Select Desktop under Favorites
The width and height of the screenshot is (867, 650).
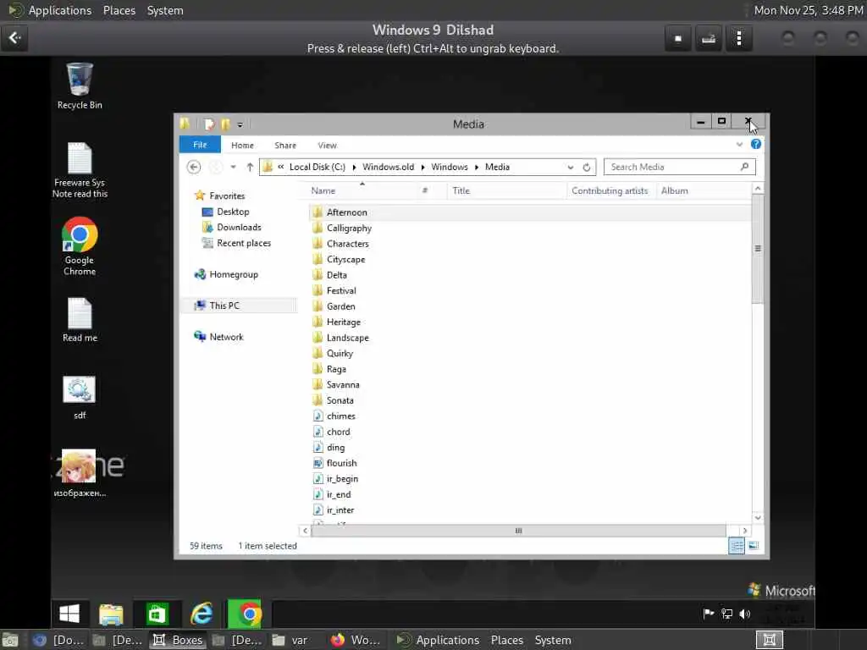click(x=233, y=212)
